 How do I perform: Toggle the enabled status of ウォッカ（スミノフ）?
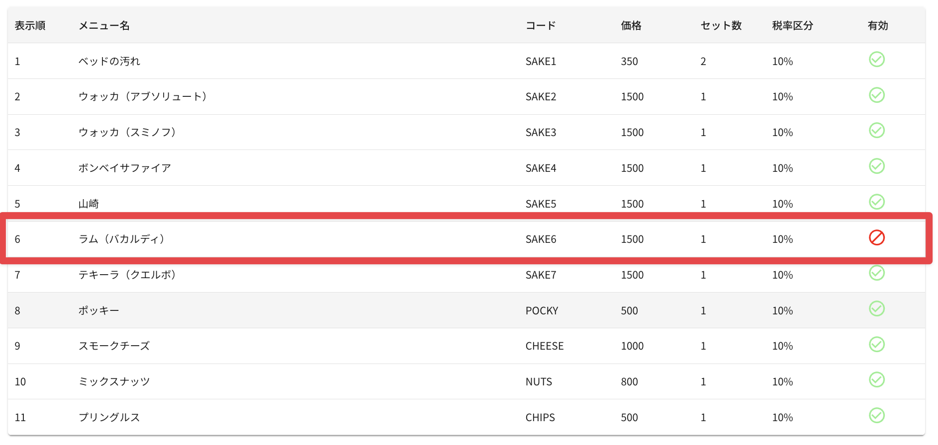[x=876, y=130]
